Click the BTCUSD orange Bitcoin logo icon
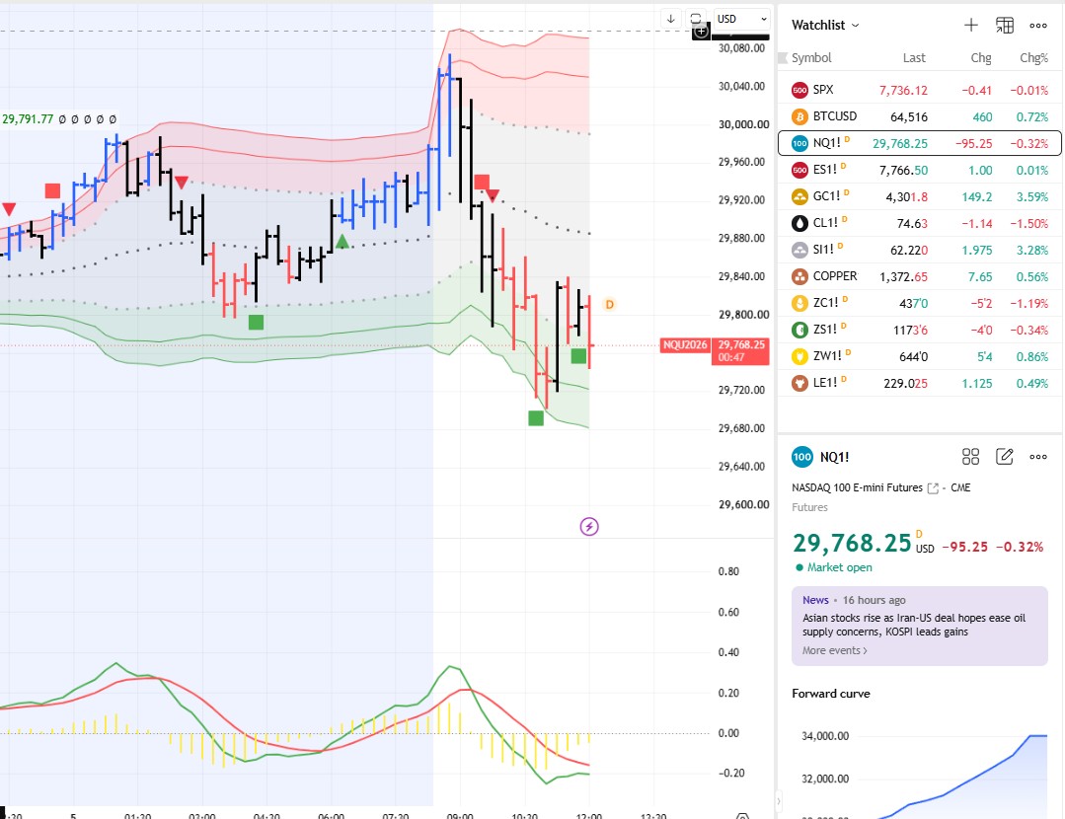 (800, 116)
